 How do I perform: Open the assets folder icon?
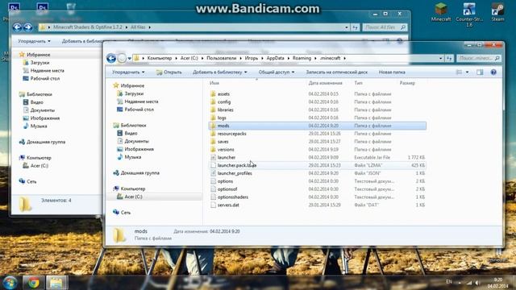tap(213, 94)
